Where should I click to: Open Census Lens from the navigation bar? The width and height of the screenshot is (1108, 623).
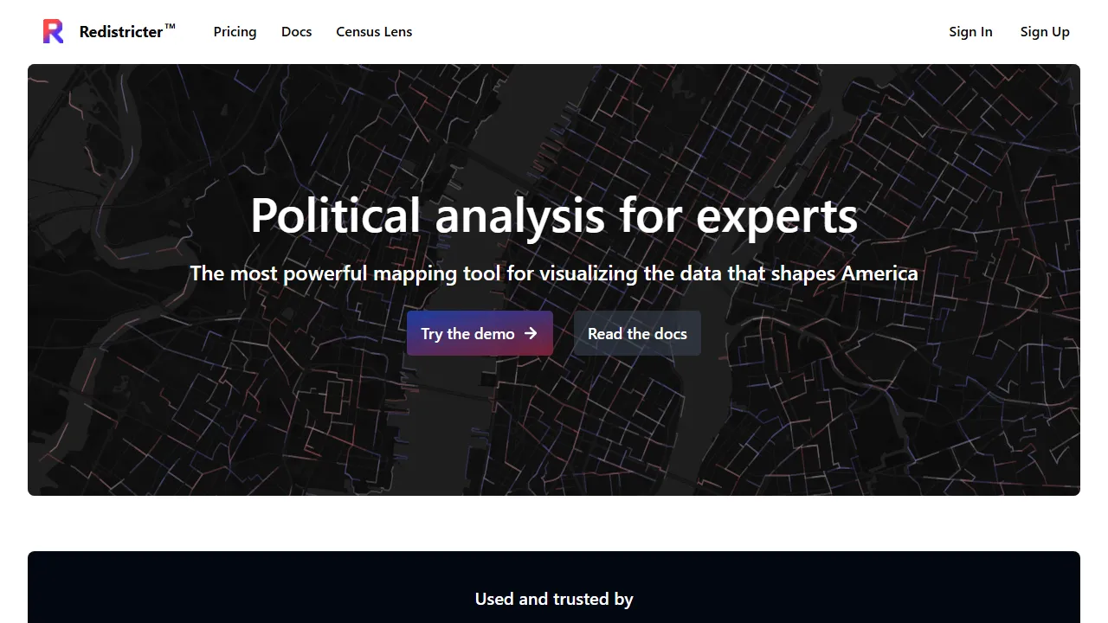pos(374,31)
